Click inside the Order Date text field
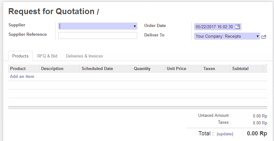Screen dimensions: 274x141 [x=214, y=27]
